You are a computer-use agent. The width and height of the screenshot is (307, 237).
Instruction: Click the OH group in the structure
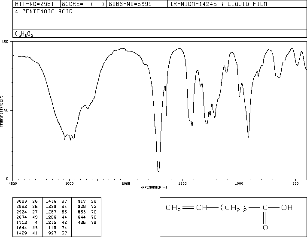tap(287, 207)
